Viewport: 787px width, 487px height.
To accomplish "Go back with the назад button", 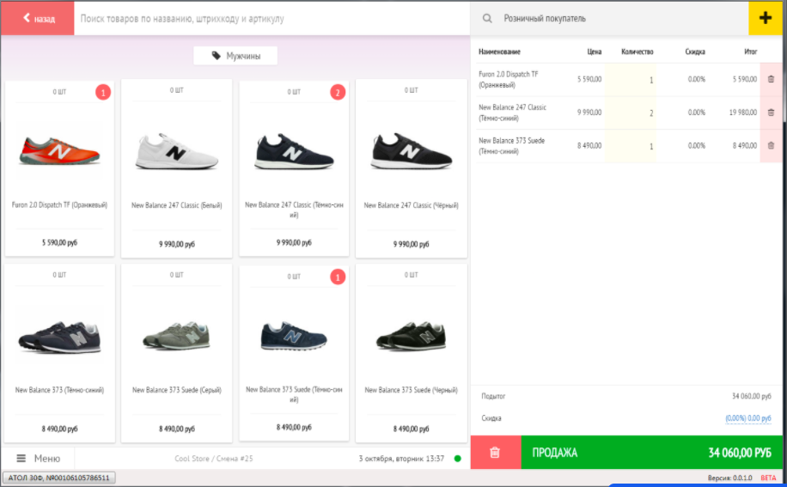I will (x=38, y=19).
